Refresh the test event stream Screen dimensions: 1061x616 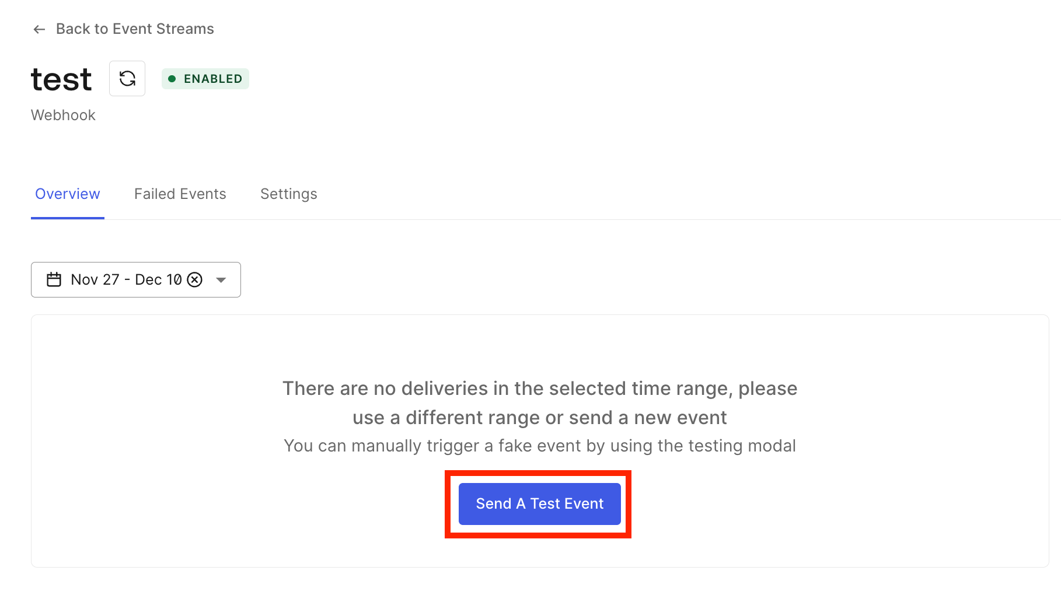point(127,79)
